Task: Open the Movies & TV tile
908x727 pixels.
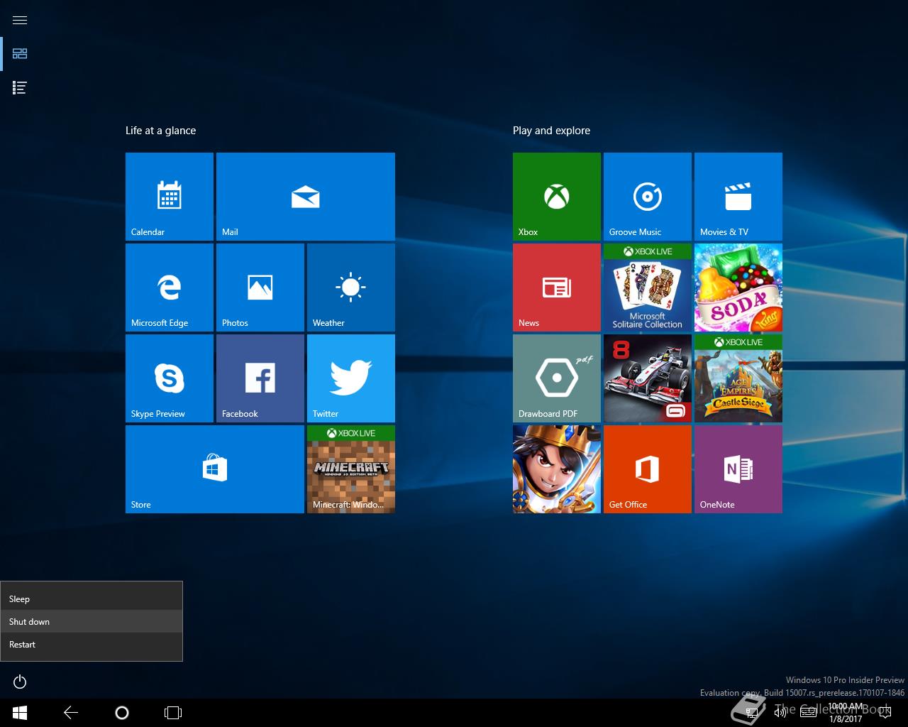Action: click(738, 197)
